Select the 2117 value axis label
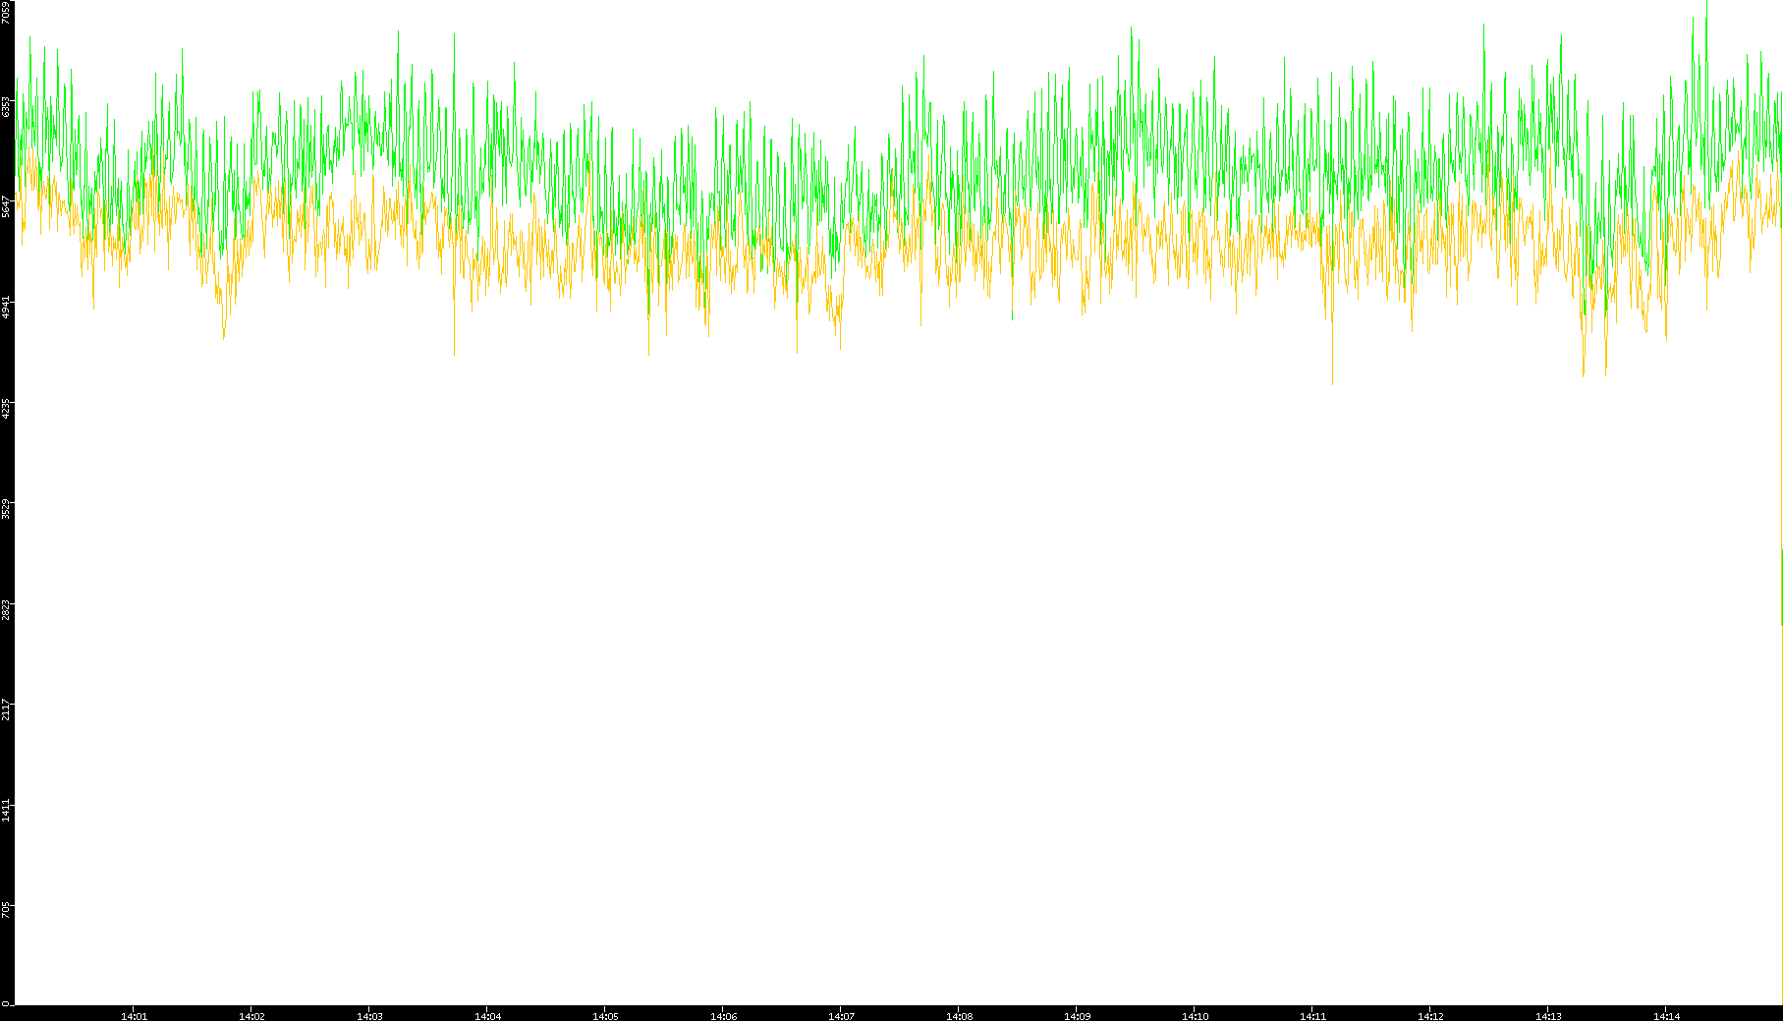Viewport: 1783px width, 1021px height. [6, 709]
